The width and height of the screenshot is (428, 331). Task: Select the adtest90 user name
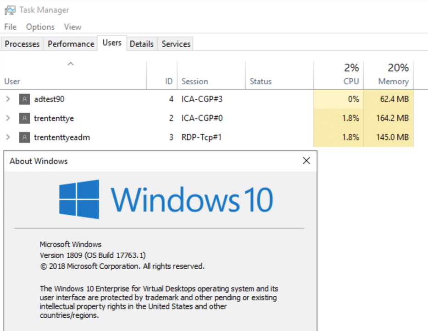tap(49, 99)
